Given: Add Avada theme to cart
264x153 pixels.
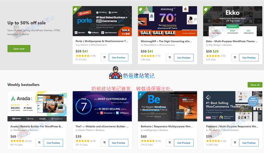Looking at the screenshot, I should tap(39, 143).
